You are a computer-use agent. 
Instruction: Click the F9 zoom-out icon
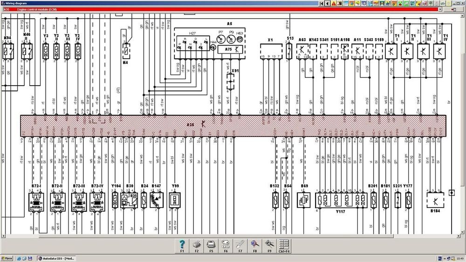[269, 246]
